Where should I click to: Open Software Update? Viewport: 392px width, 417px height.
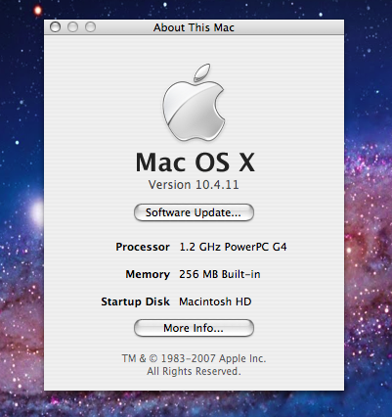coord(194,212)
